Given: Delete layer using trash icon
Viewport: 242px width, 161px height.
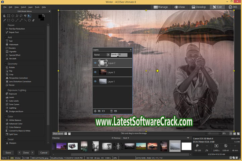Looking at the screenshot, I should 112,111.
